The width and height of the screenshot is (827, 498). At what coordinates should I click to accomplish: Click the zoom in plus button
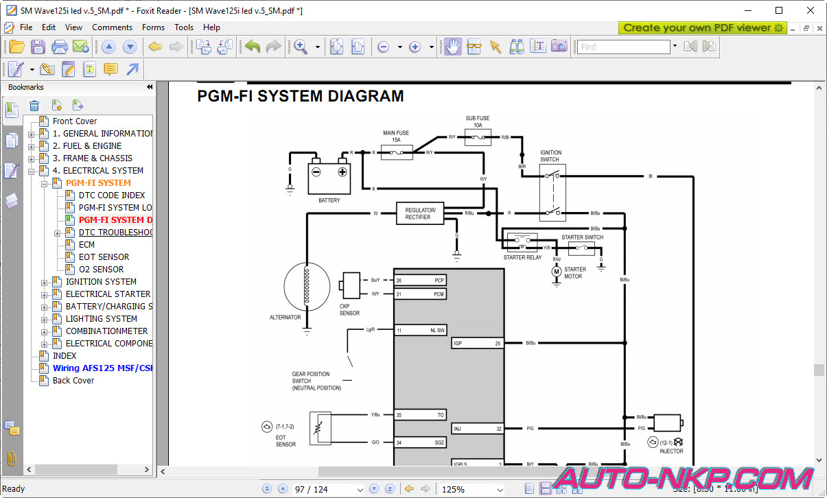415,47
